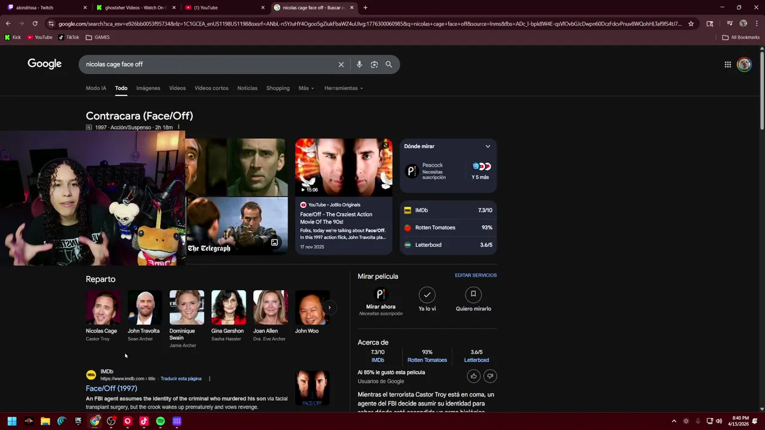Open The Telegraph movie image
This screenshot has height=430, width=765.
pyautogui.click(x=237, y=226)
